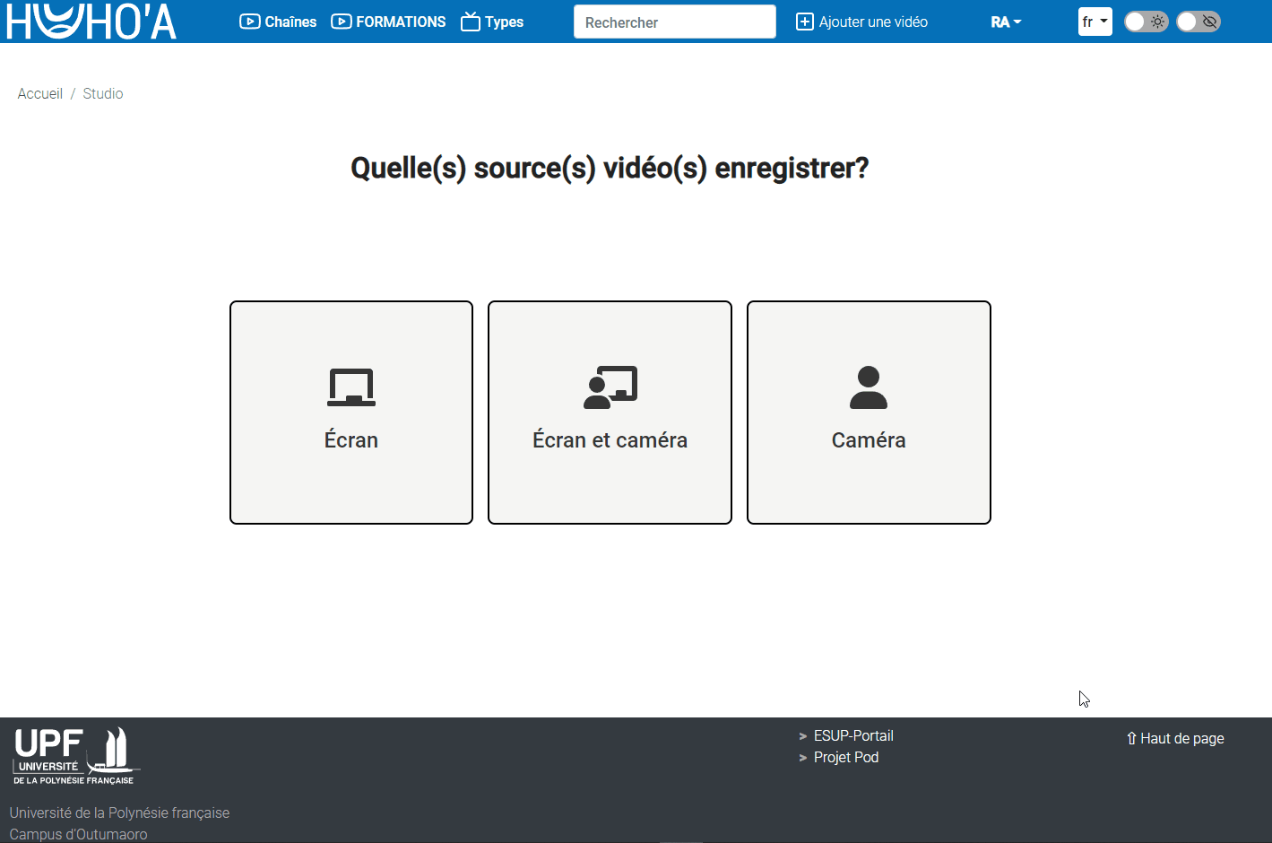Open the RA user menu dropdown
Image resolution: width=1272 pixels, height=843 pixels.
pyautogui.click(x=1006, y=22)
